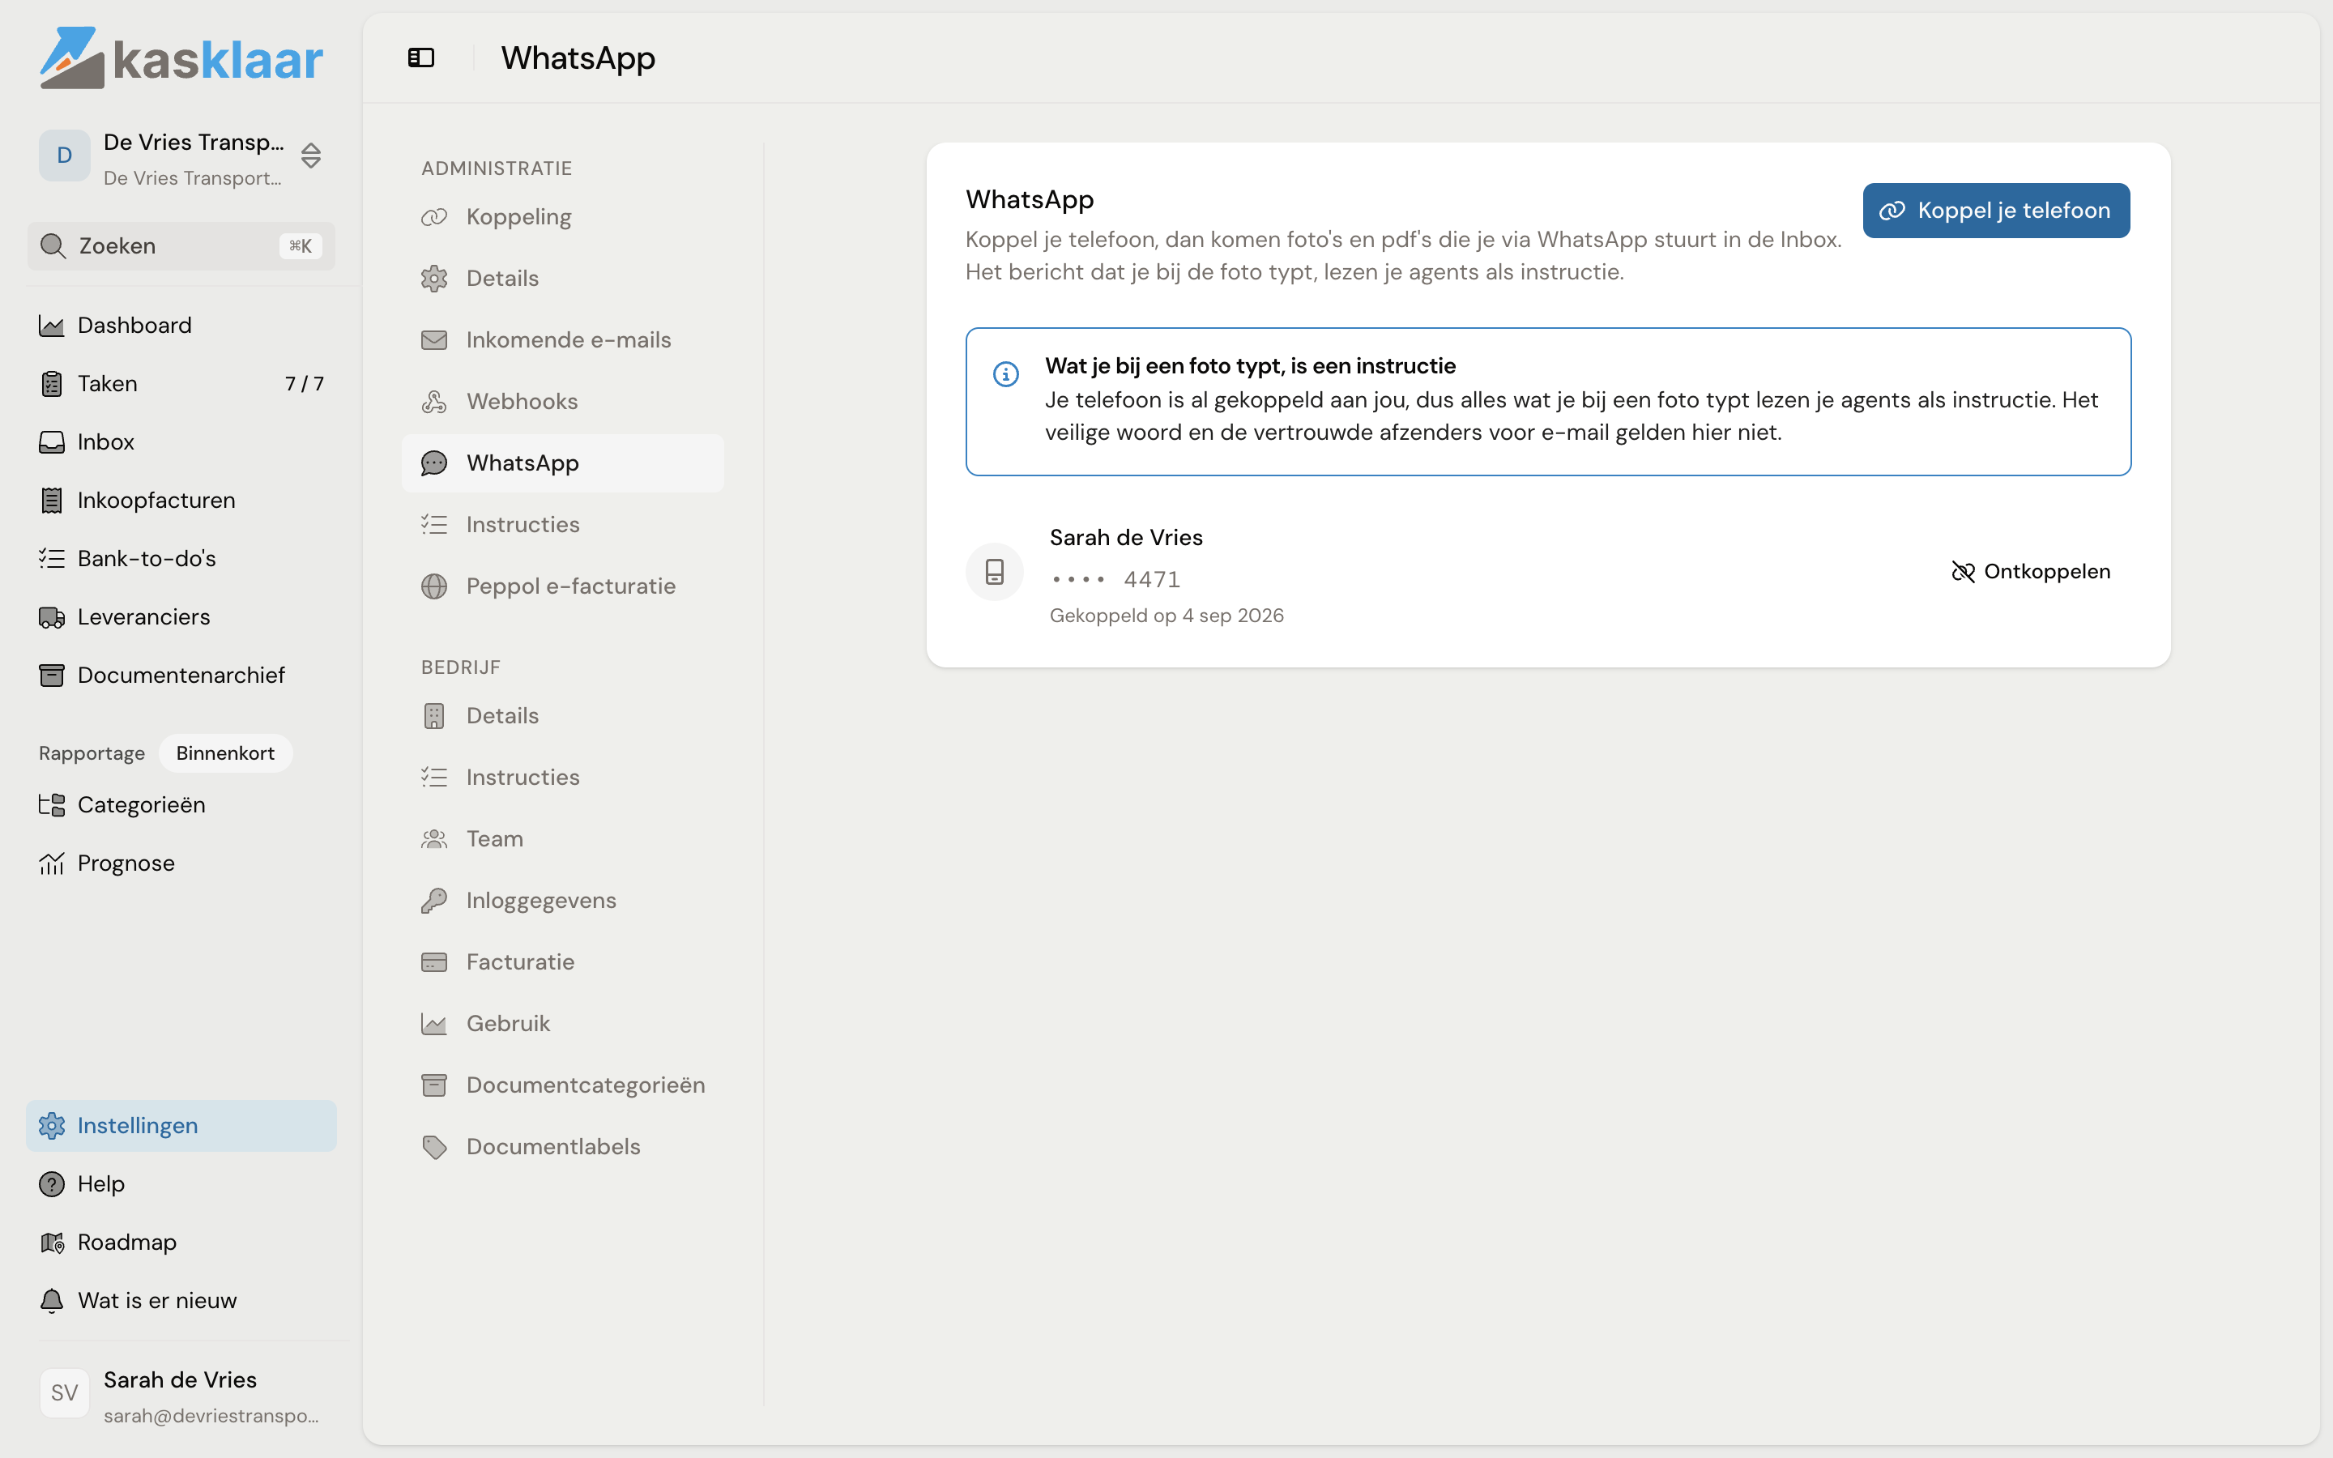Screen dimensions: 2333x1458
Task: Select Koppeling under Administratie
Action: pyautogui.click(x=563, y=217)
